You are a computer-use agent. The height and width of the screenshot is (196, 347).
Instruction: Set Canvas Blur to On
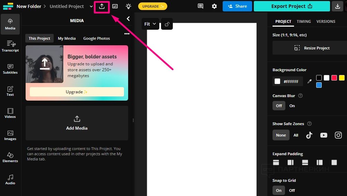click(292, 106)
